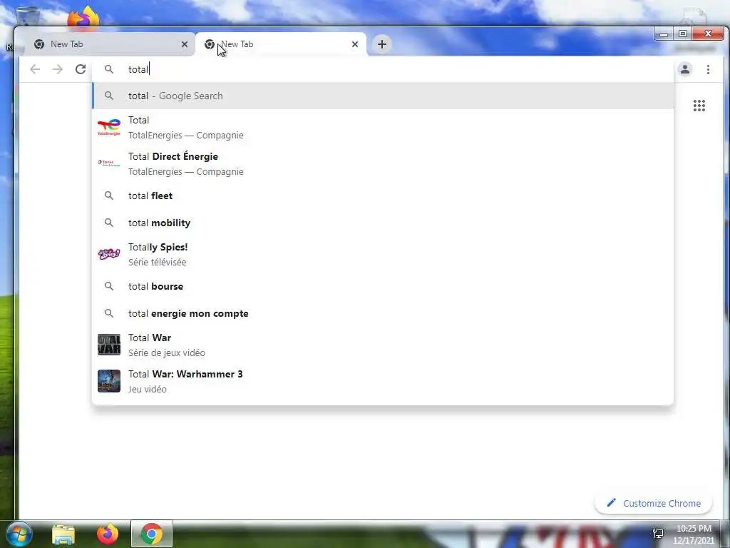Viewport: 730px width, 548px height.
Task: Open a new tab with plus button
Action: click(382, 44)
